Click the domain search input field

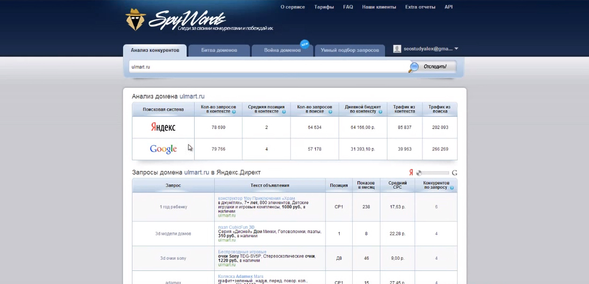tap(267, 67)
